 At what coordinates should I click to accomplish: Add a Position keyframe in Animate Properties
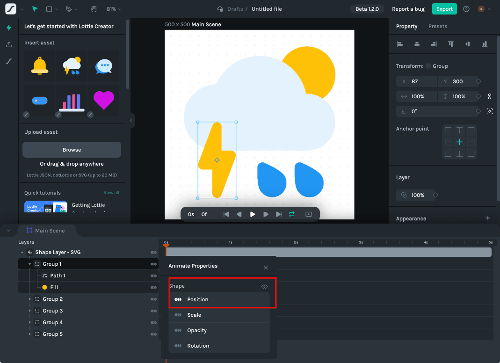[178, 299]
